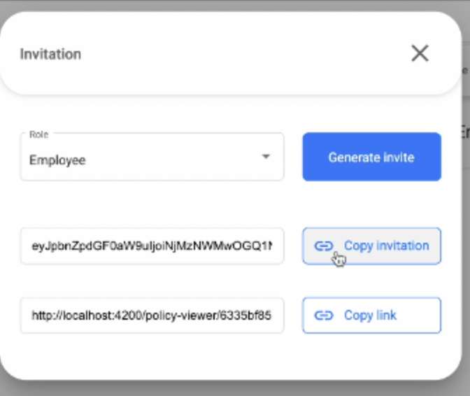This screenshot has height=396, width=470.
Task: Open the Role combo box
Action: [152, 157]
